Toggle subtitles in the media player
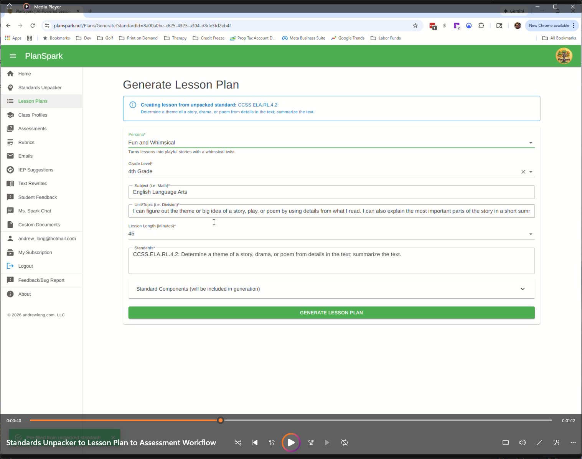 505,443
